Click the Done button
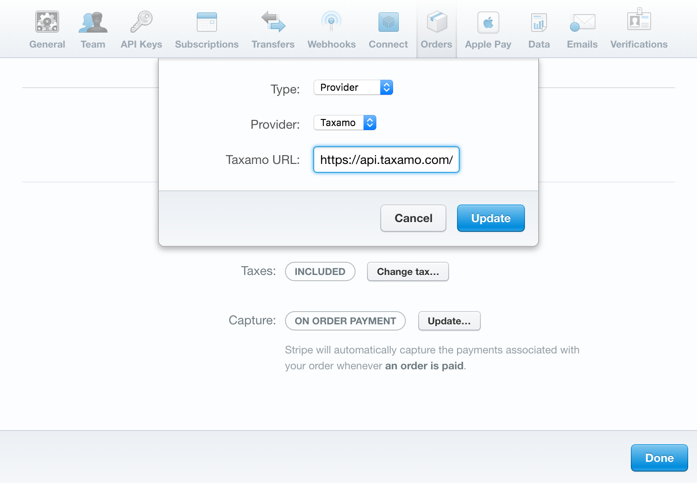Screen dimensions: 697x483 660,458
